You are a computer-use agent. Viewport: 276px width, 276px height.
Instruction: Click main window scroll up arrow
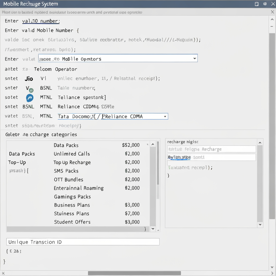pyautogui.click(x=272, y=19)
